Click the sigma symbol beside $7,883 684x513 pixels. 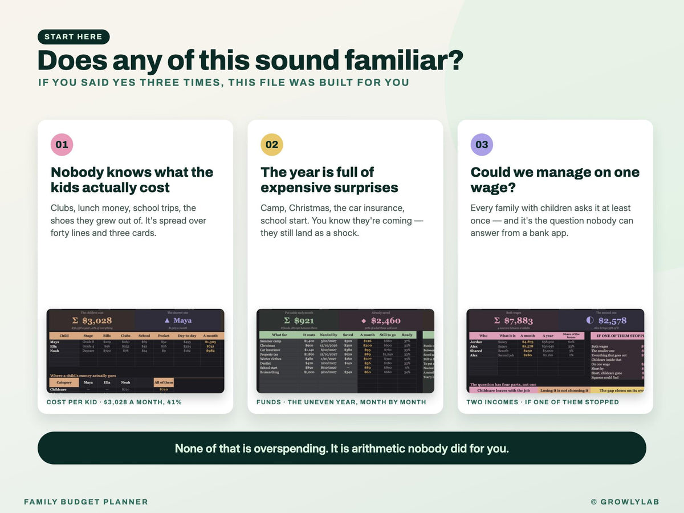click(x=497, y=321)
